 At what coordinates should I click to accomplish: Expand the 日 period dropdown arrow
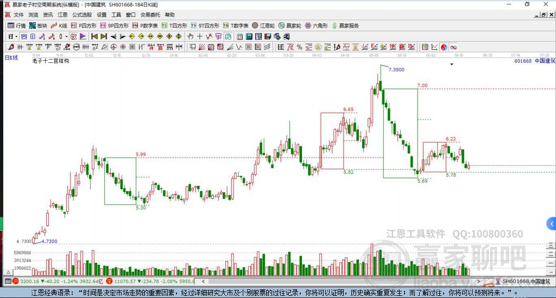tap(16, 36)
